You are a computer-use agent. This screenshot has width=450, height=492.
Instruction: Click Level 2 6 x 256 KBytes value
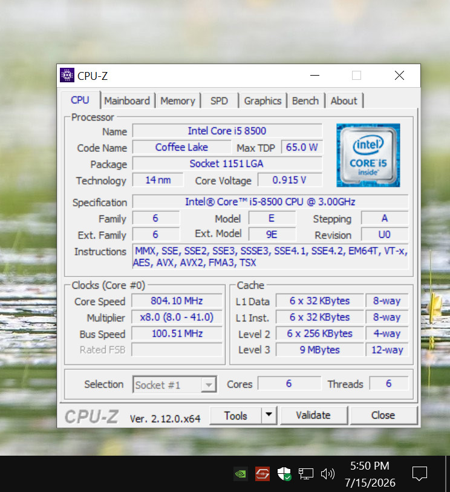coord(320,333)
